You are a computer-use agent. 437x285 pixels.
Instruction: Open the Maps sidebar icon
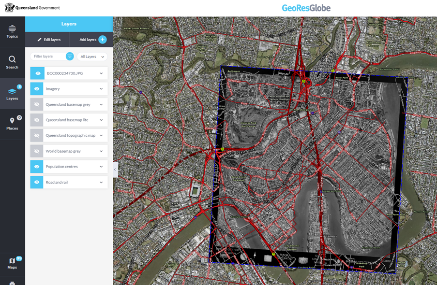pos(12,262)
